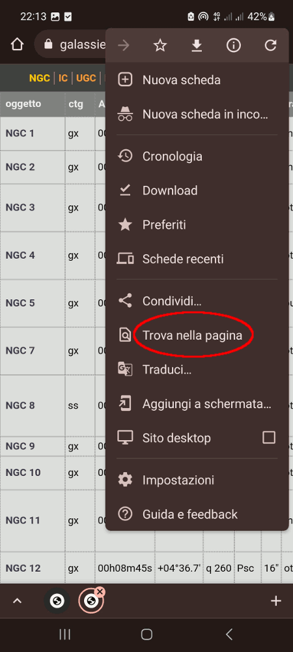The image size is (293, 652).
Task: Open page info circle icon
Action: [234, 46]
